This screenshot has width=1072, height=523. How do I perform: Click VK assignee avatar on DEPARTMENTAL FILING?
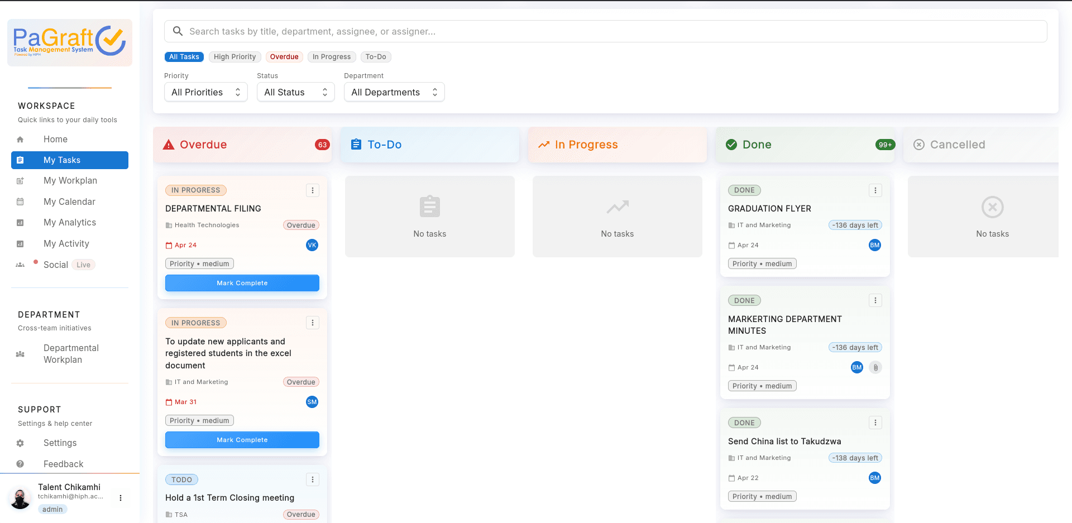click(x=312, y=245)
